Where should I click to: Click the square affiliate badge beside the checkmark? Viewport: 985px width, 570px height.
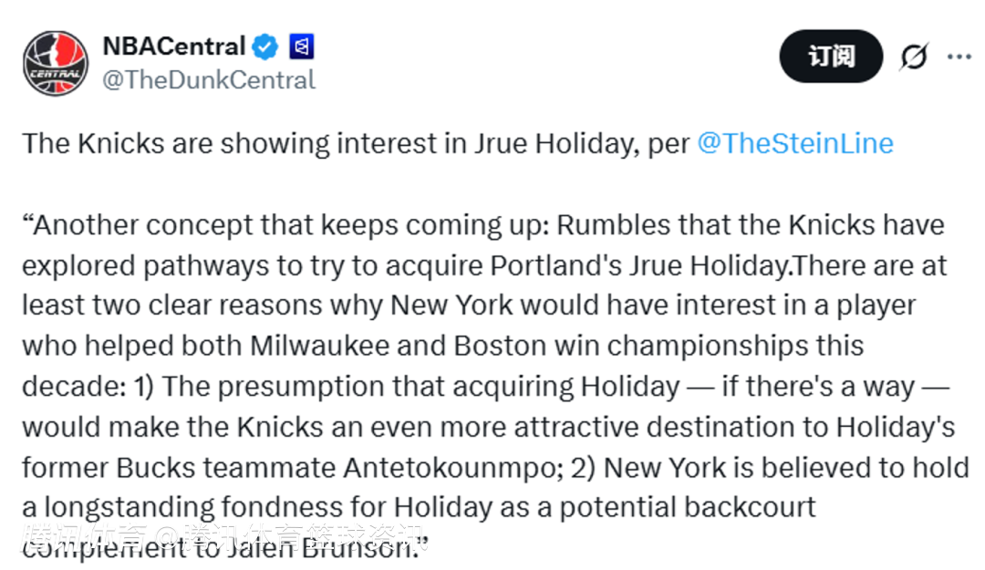coord(301,46)
